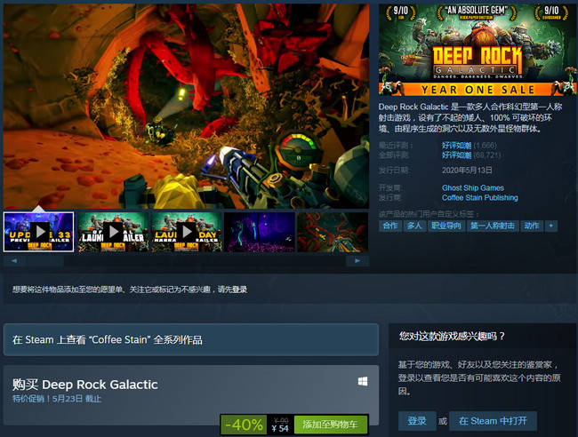The image size is (578, 437).
Task: Open publisher Coffee Stain Publishing link
Action: (479, 198)
